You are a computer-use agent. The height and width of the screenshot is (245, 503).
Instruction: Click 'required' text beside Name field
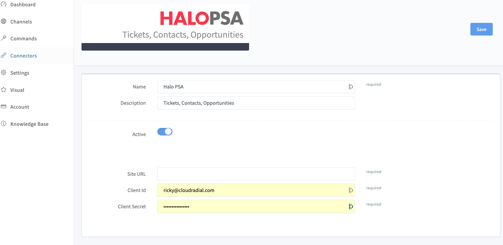tap(374, 85)
